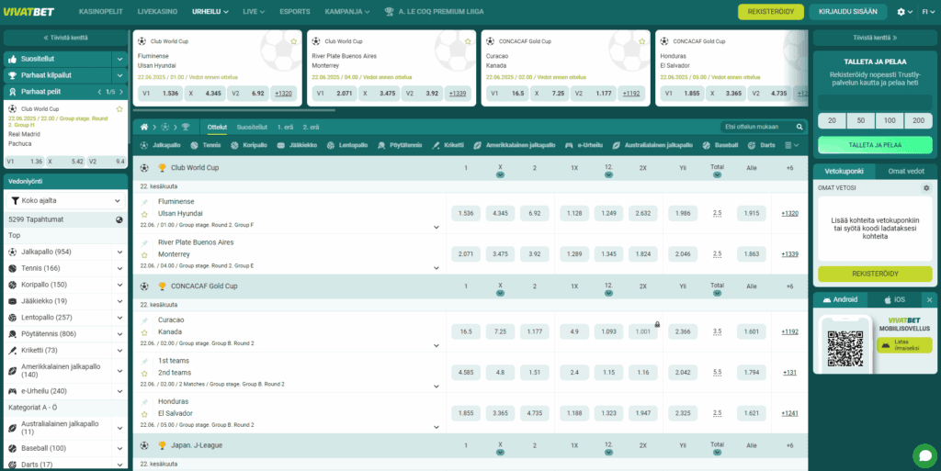
Task: Click the QR code image
Action: (845, 349)
